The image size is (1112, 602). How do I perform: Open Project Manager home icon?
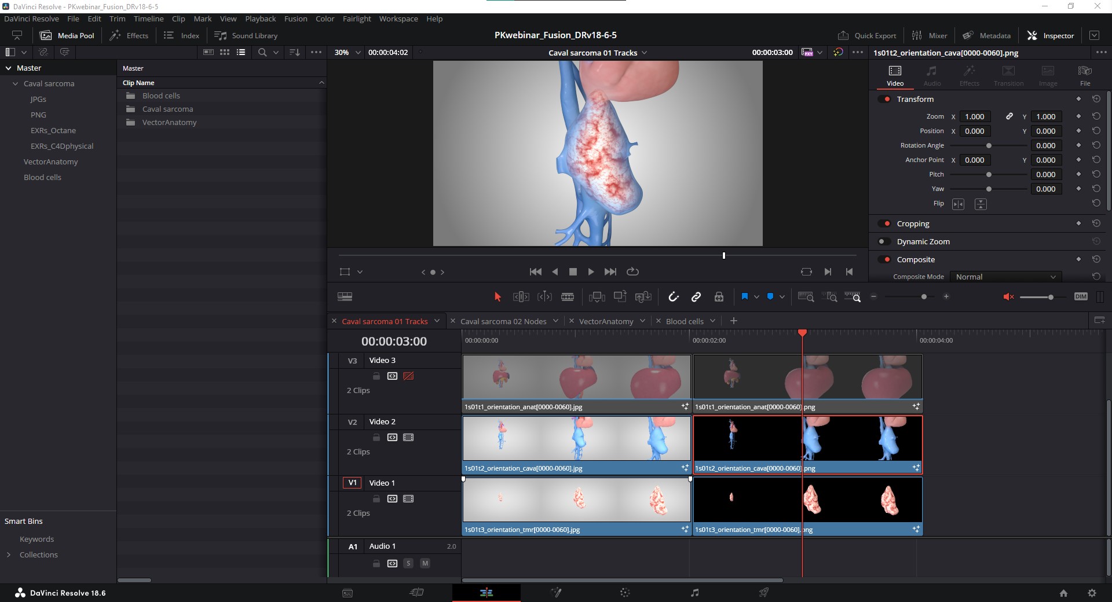(x=1063, y=593)
